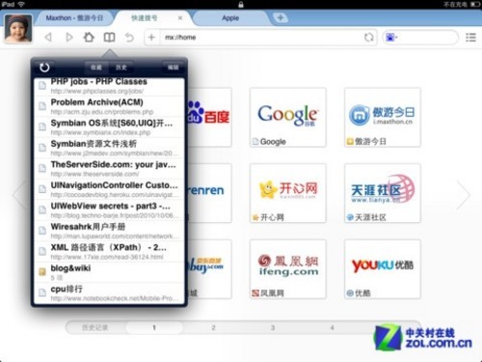Click the plus icon beside address bar
Screen dimensions: 482x362
[151, 38]
